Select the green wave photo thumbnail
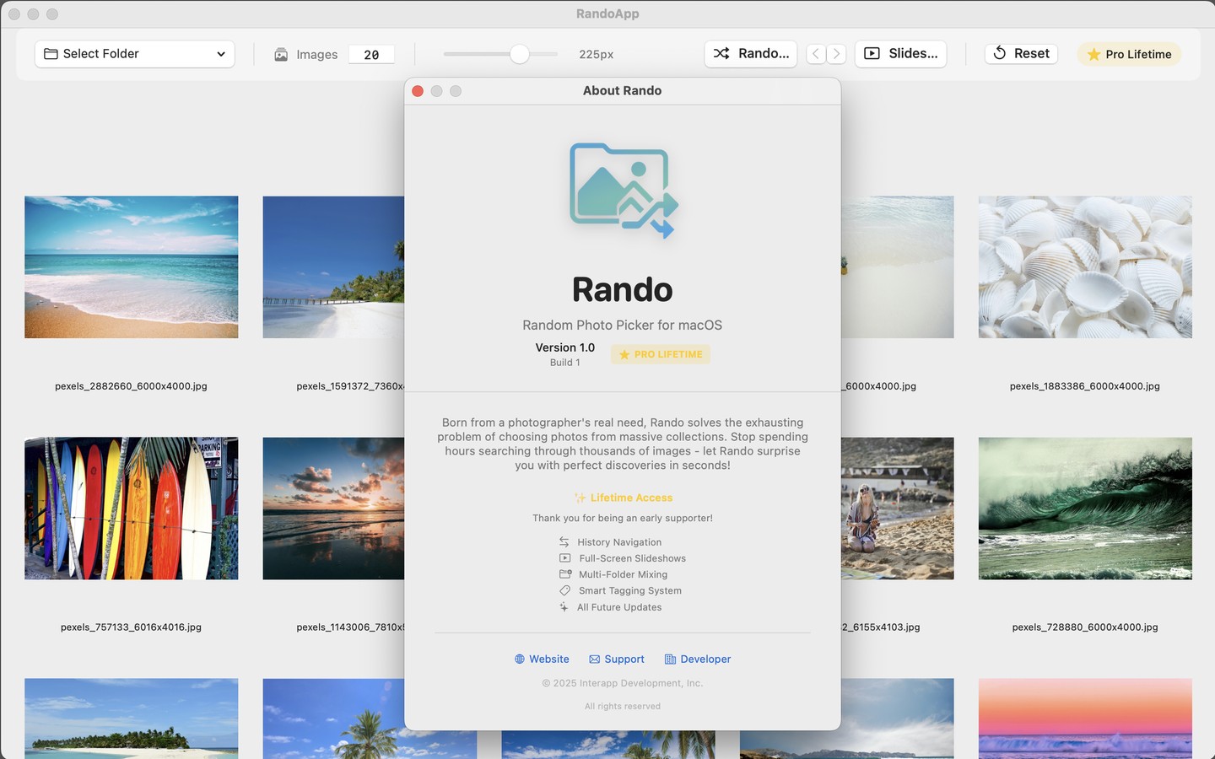 tap(1085, 508)
